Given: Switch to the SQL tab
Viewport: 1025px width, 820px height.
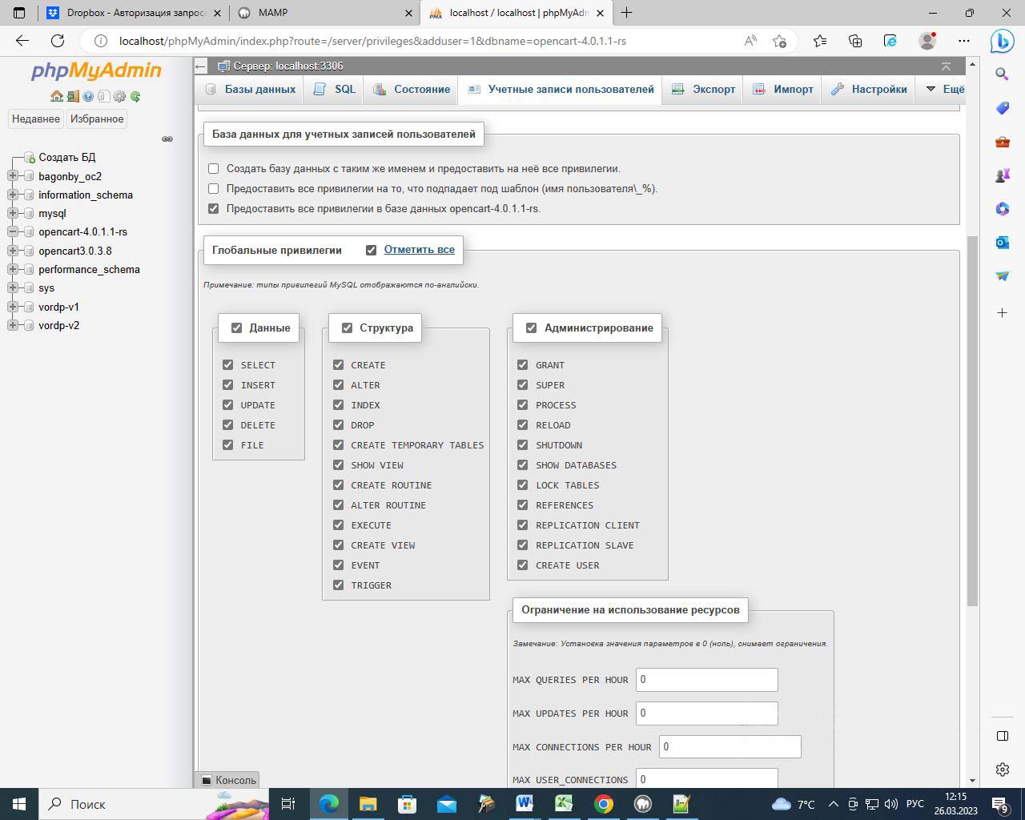Looking at the screenshot, I should [336, 89].
